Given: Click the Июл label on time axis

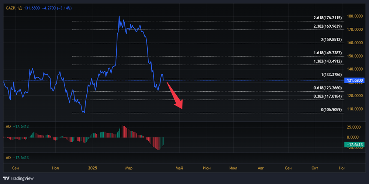Looking at the screenshot, I should click(233, 168).
